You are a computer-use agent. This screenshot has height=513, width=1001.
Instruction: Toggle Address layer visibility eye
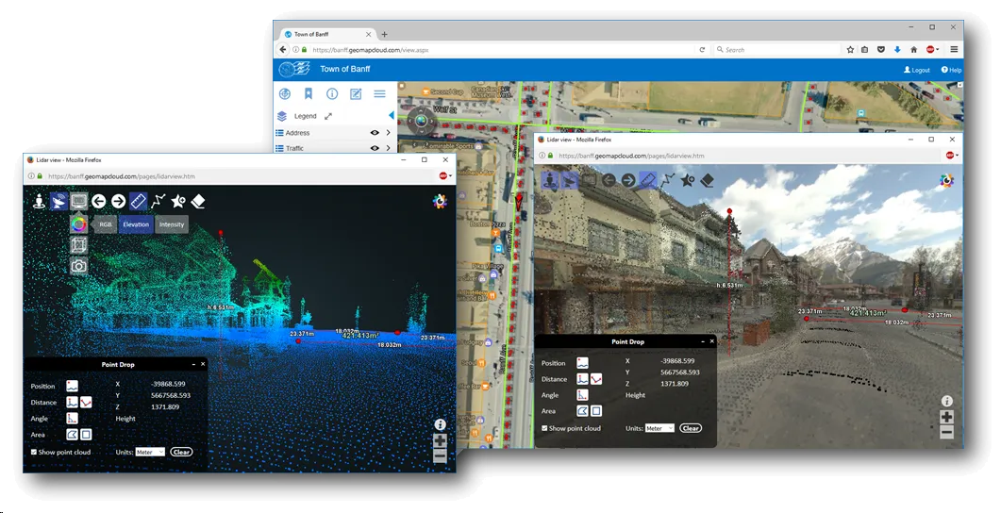tap(375, 133)
